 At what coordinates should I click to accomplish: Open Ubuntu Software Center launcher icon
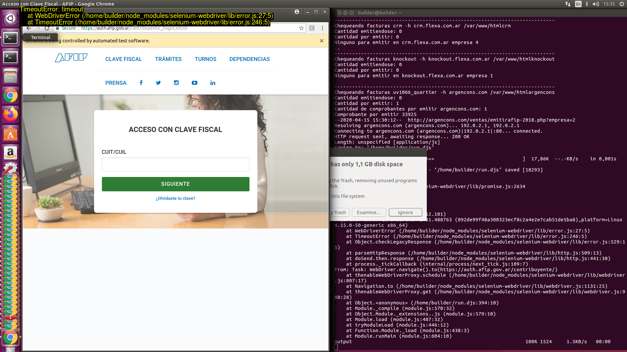[x=10, y=134]
